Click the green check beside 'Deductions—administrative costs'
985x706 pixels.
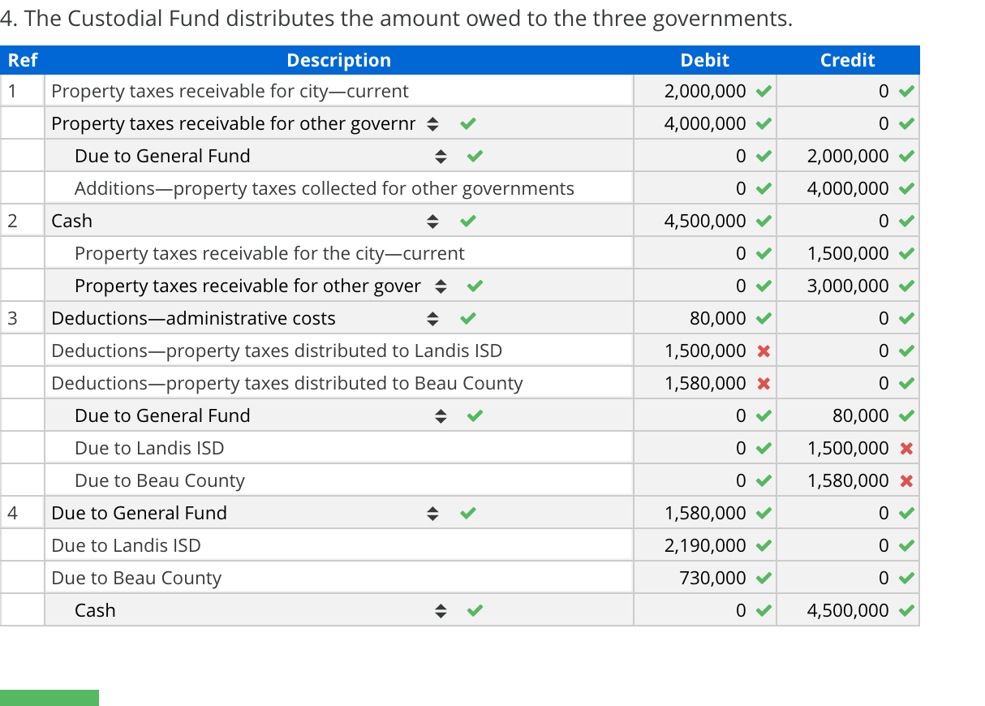pyautogui.click(x=467, y=318)
